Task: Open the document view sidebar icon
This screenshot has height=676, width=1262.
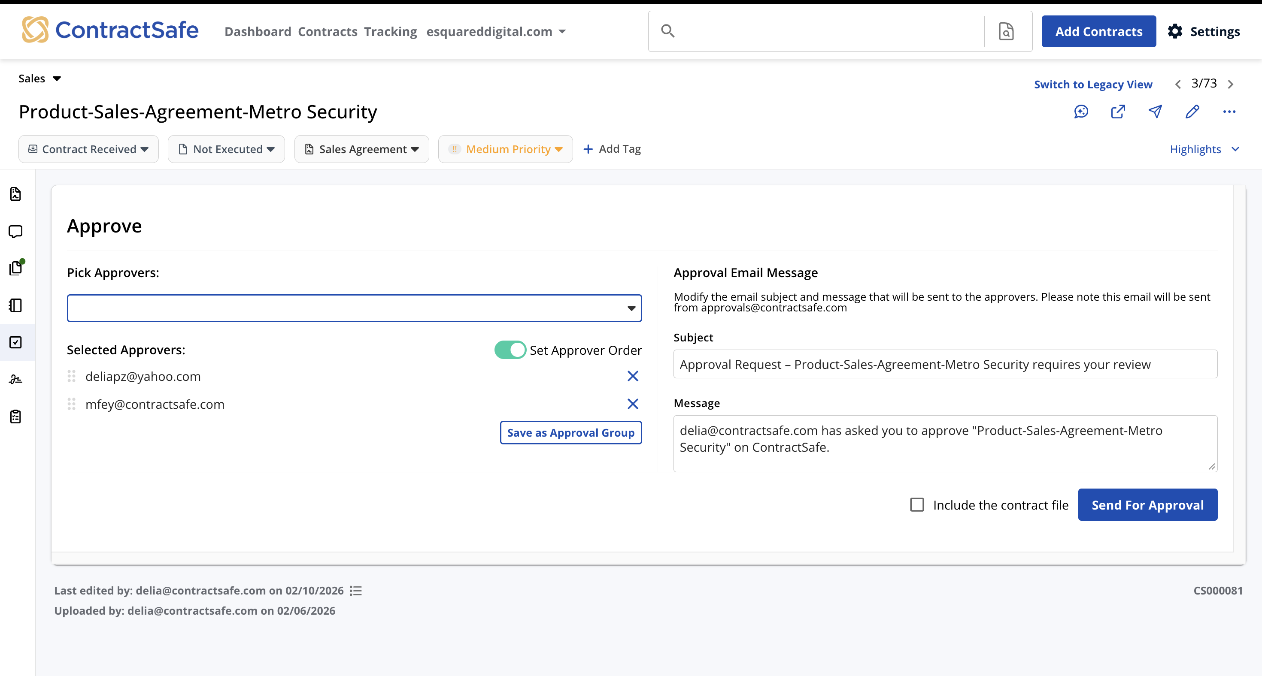Action: point(16,194)
